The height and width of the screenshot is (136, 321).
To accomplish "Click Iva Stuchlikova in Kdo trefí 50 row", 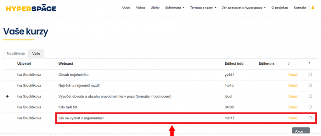I will point(29,107).
